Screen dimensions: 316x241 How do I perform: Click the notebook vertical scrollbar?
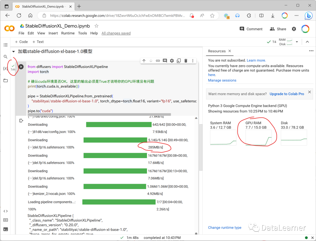tap(201, 148)
